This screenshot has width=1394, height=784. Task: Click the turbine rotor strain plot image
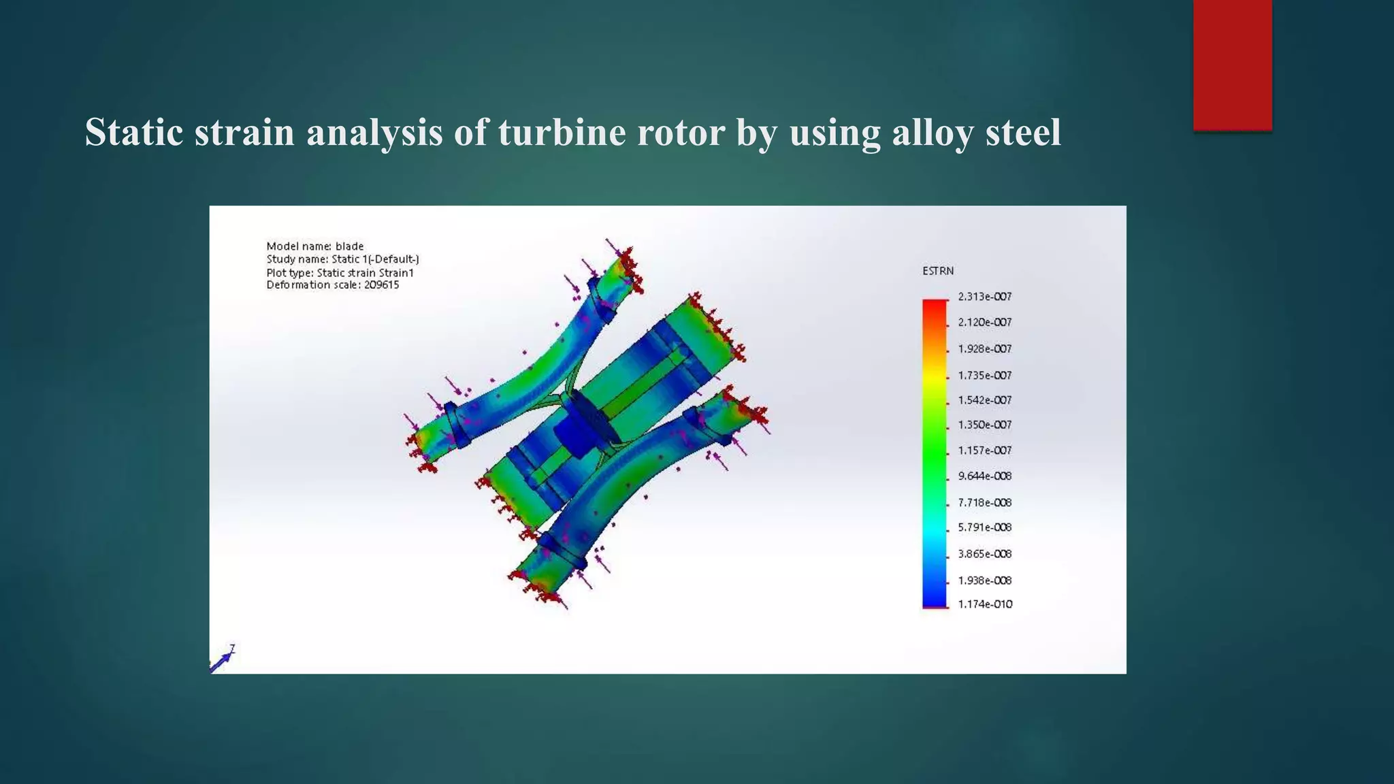click(668, 440)
